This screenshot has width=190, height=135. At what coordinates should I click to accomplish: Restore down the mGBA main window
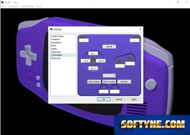(178, 2)
